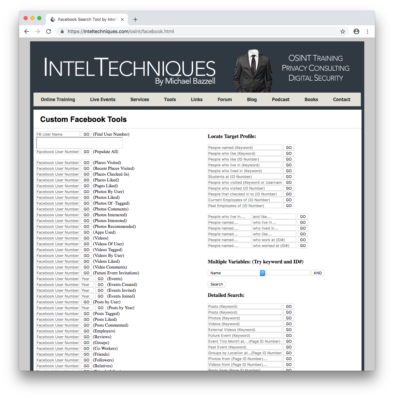Open the Books navigation item
This screenshot has height=398, width=394.
[x=311, y=99]
